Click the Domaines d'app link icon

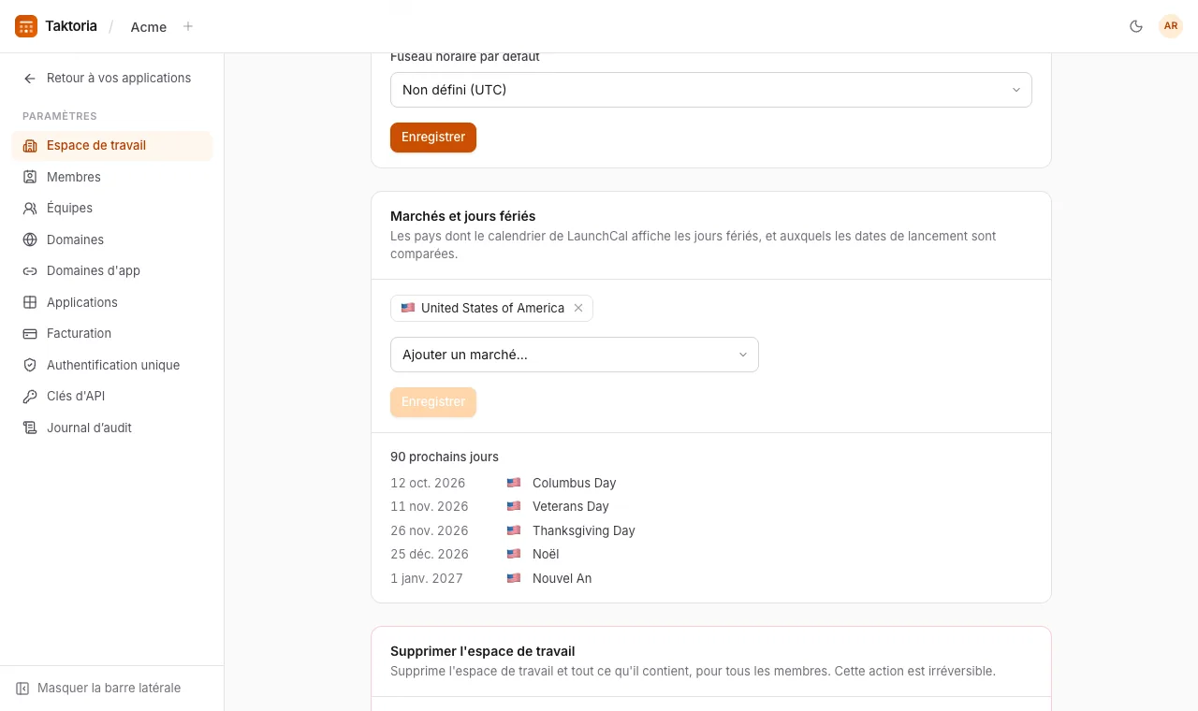(30, 270)
